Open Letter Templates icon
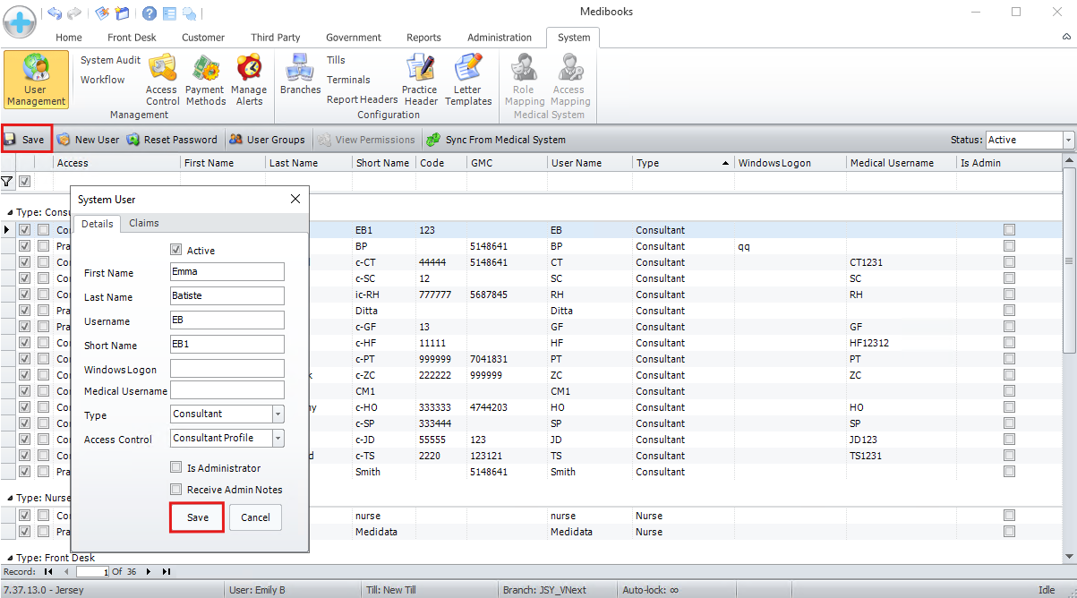Screen dimensions: 1077x598 point(467,79)
